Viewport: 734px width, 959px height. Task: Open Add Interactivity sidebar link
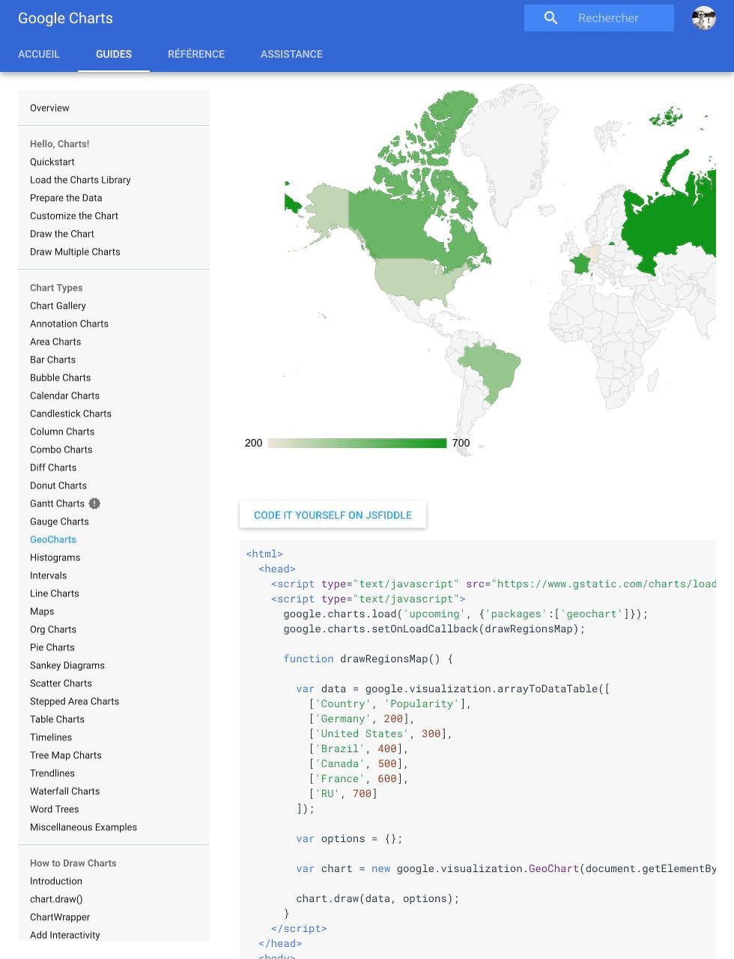[65, 935]
